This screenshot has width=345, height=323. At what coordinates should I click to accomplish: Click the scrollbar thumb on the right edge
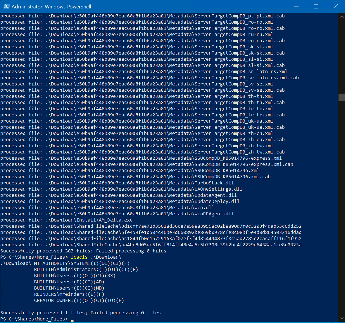pos(341,97)
